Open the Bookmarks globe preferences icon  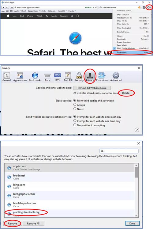click(x=35, y=77)
